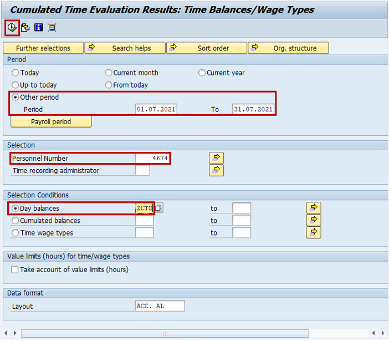Image resolution: width=389 pixels, height=341 pixels.
Task: Select the Cumulated balances radio button
Action: pos(16,220)
